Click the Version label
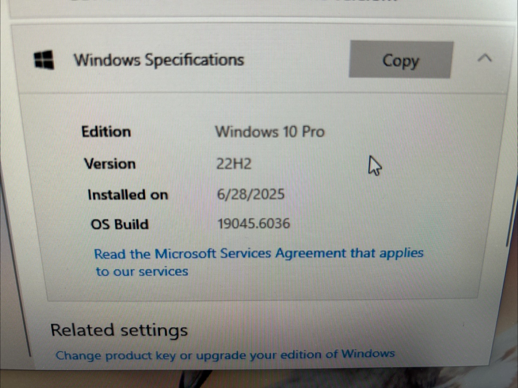Screen dimensions: 518x388 pos(110,164)
